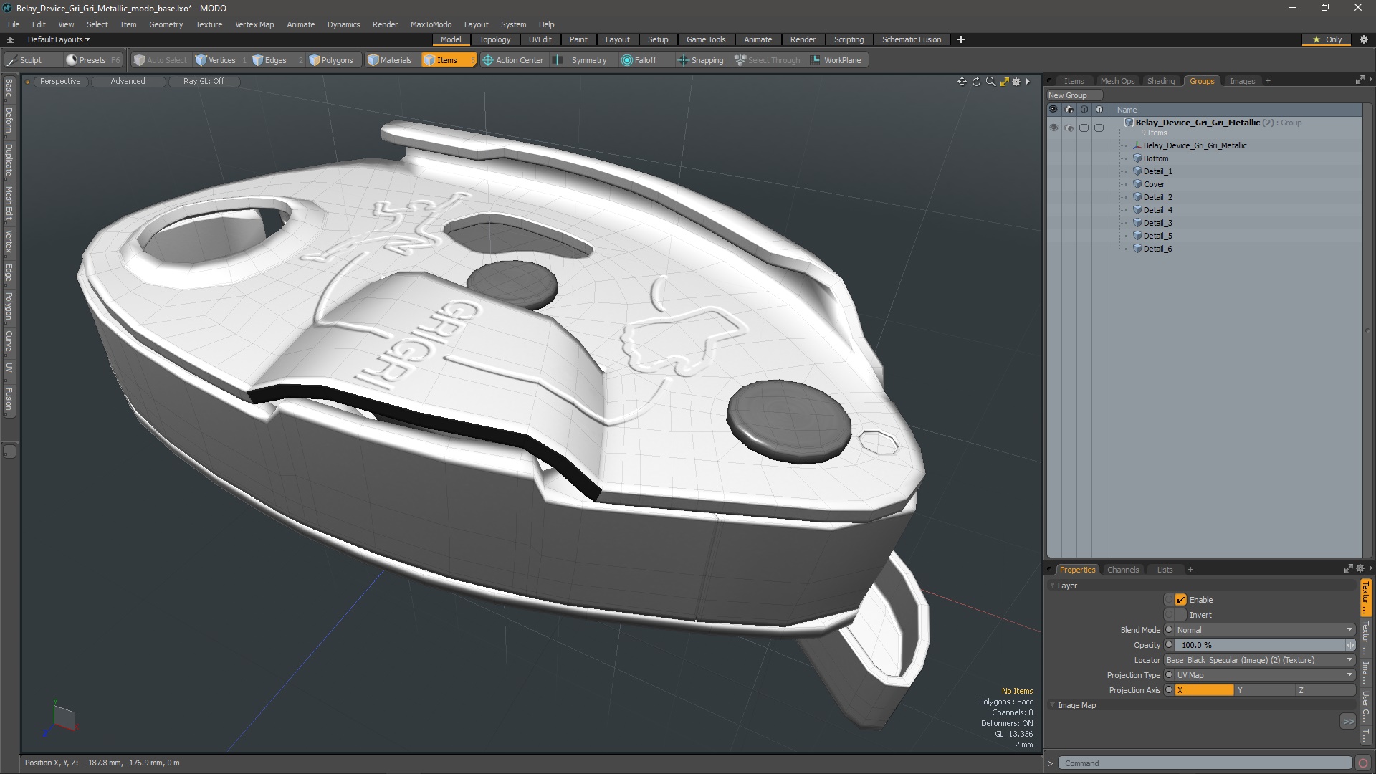Toggle the first square checkbox of the group row
The height and width of the screenshot is (774, 1376).
pyautogui.click(x=1084, y=128)
